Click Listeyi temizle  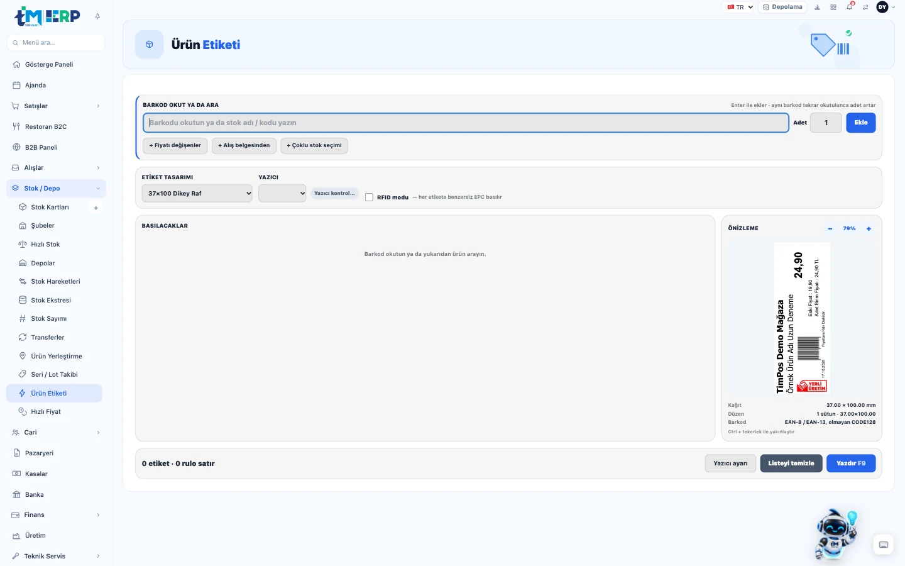pyautogui.click(x=791, y=463)
